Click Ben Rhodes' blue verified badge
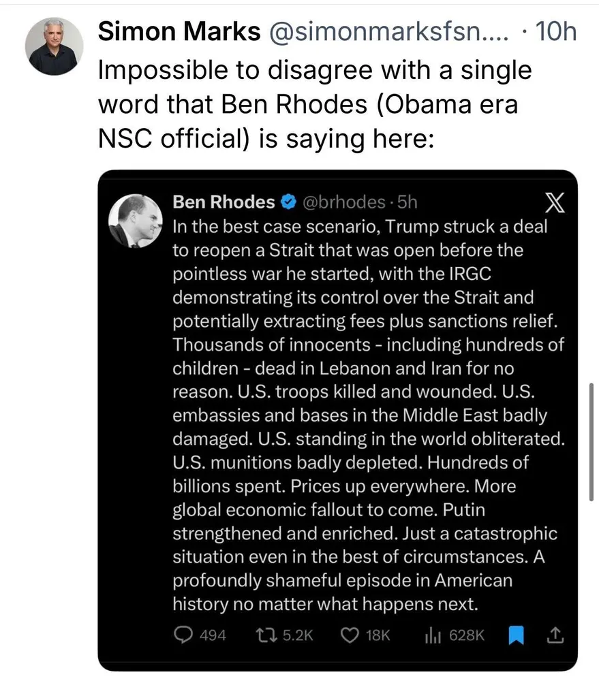The height and width of the screenshot is (681, 599). tap(289, 202)
